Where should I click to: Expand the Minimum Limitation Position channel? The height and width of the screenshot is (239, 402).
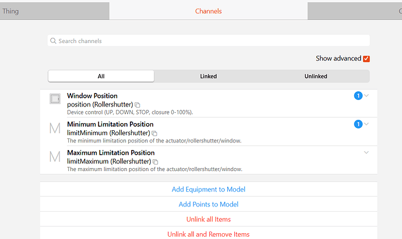[x=366, y=124]
